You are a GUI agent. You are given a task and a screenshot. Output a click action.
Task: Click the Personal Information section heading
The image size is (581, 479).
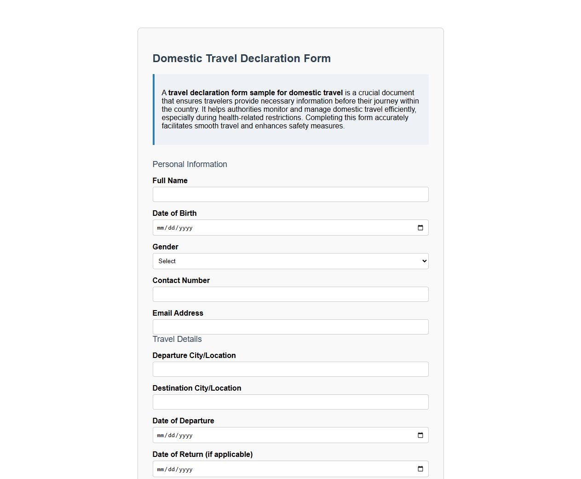point(190,164)
